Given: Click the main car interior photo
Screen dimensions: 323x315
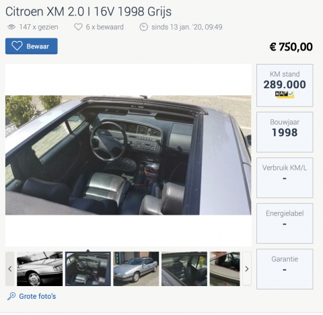Looking at the screenshot, I should pos(129,155).
